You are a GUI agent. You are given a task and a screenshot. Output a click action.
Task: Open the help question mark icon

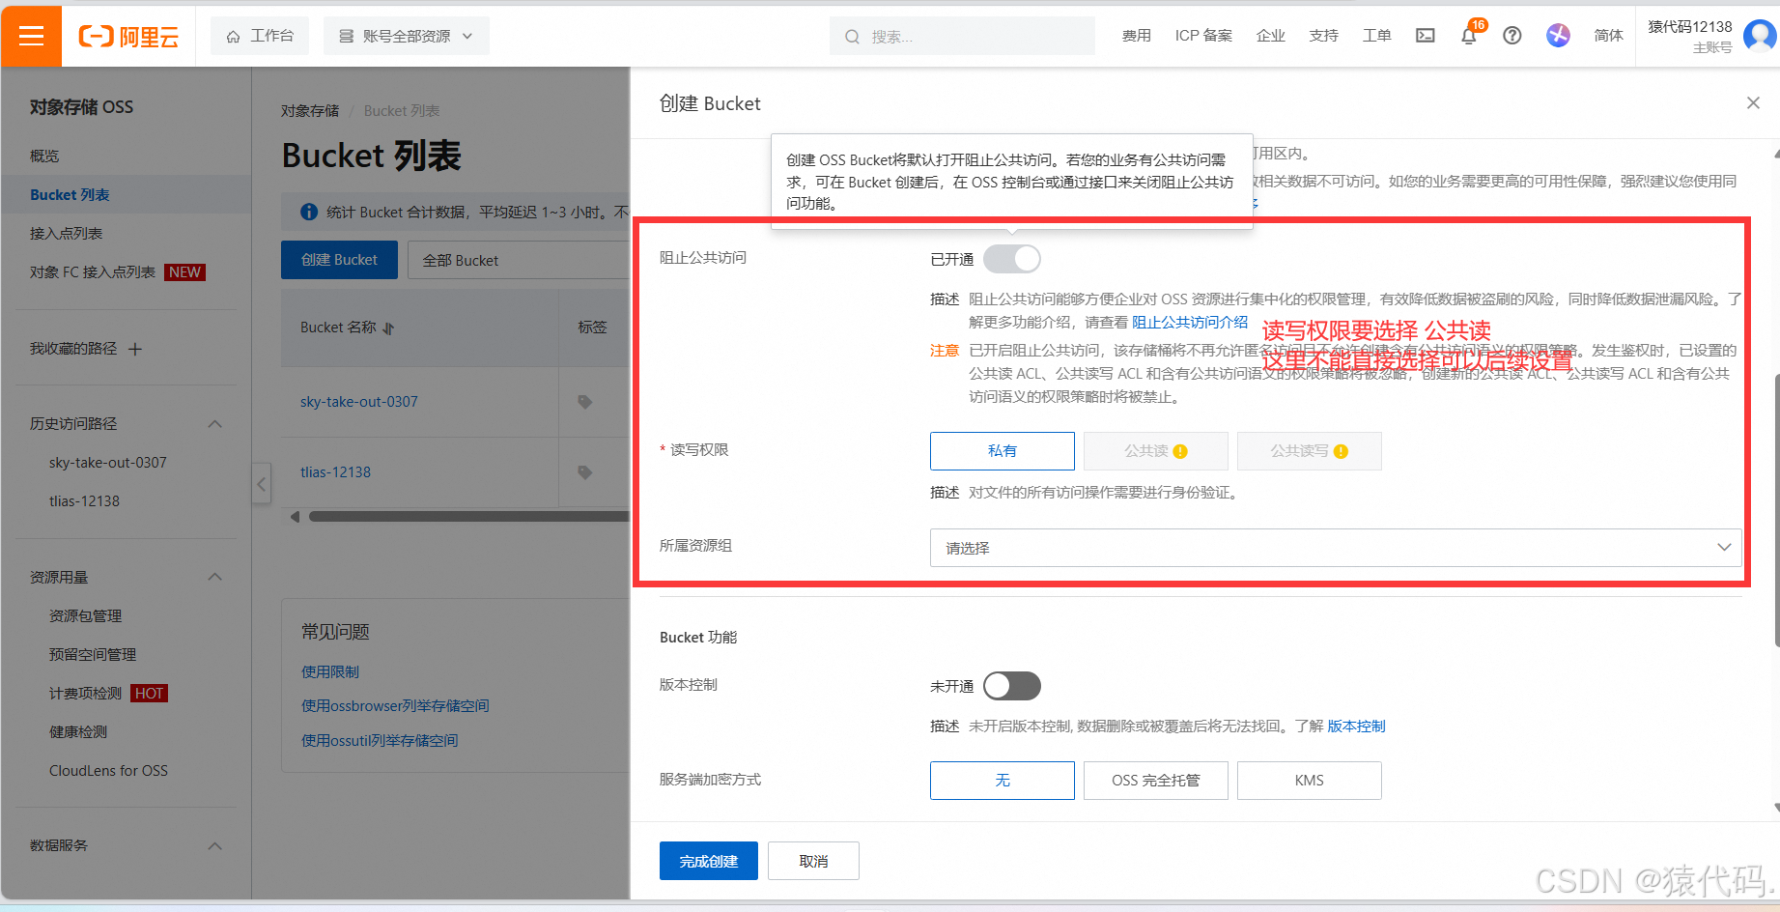point(1512,36)
